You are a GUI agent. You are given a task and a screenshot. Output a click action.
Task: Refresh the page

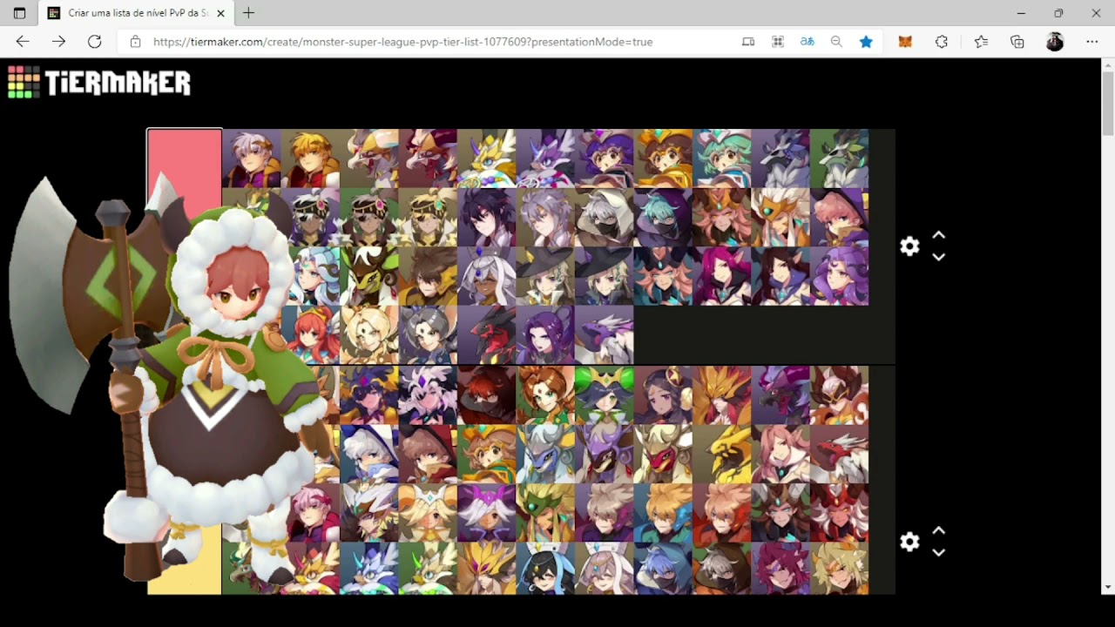[x=95, y=41]
